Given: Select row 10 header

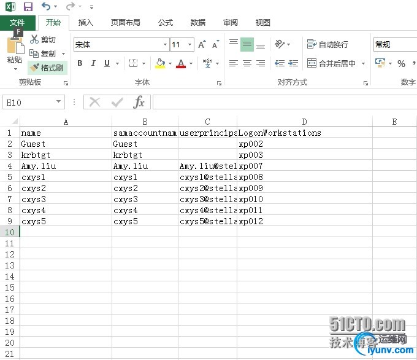Looking at the screenshot, I should click(x=10, y=232).
